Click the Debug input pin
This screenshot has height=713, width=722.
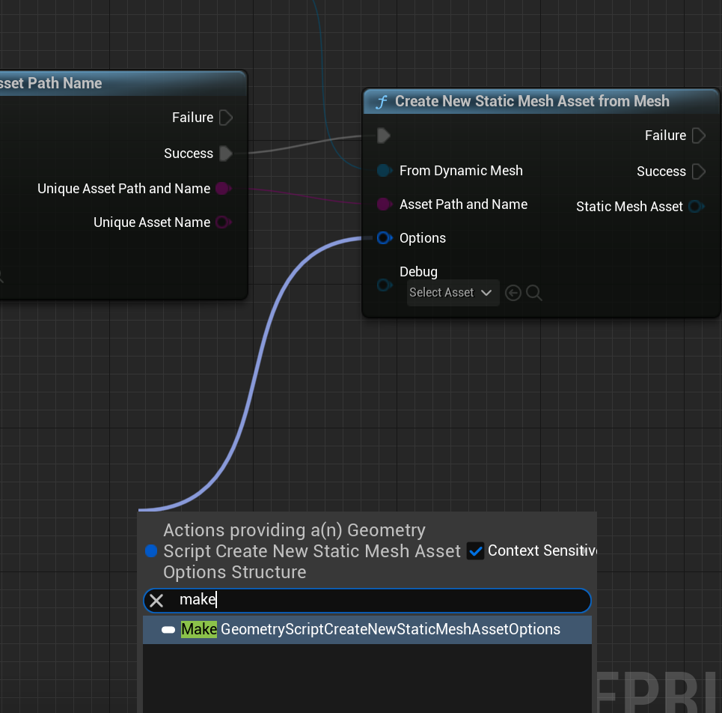(384, 285)
